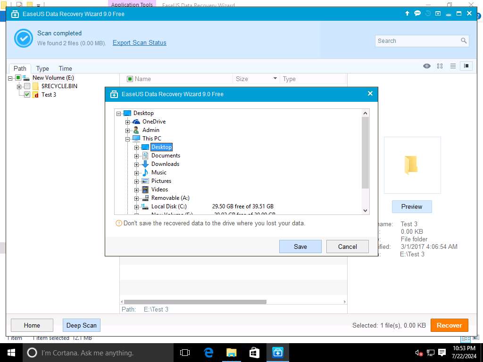Switch to the Type tab

(42, 68)
